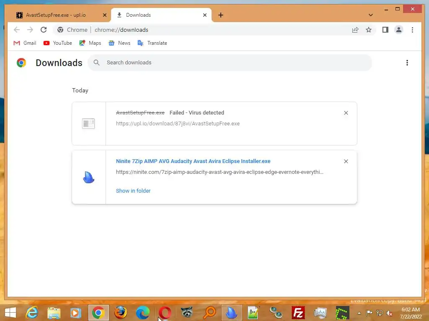The image size is (429, 321).
Task: Open the binoculars taskbar app
Action: (276, 313)
